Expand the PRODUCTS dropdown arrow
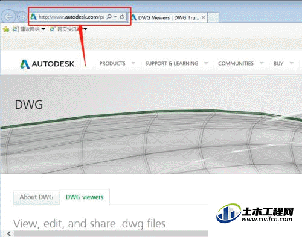302x237 pixels. pyautogui.click(x=133, y=63)
